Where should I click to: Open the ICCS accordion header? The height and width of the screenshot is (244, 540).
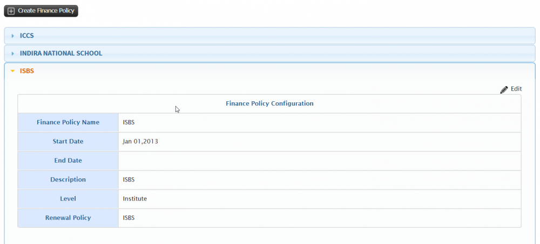[269, 36]
